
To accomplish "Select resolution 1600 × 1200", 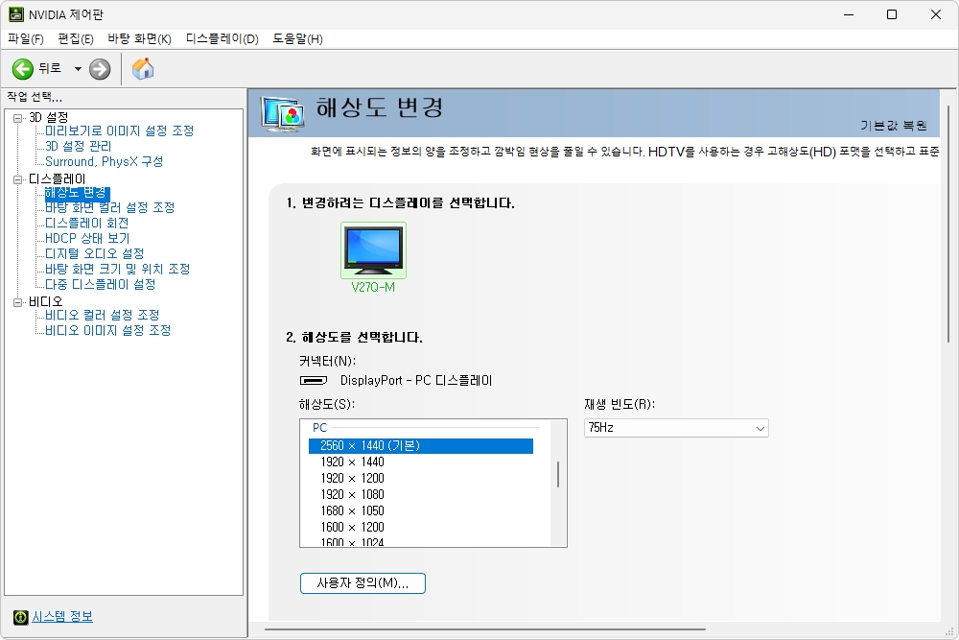I will click(352, 527).
